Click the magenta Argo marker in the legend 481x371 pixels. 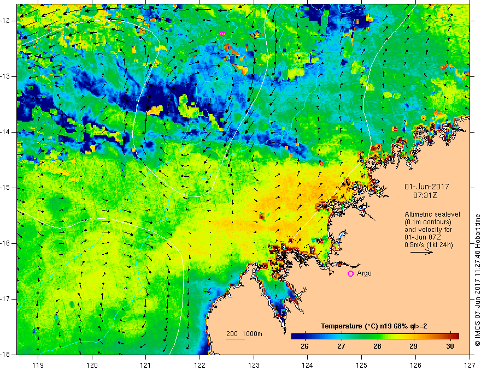tap(350, 273)
